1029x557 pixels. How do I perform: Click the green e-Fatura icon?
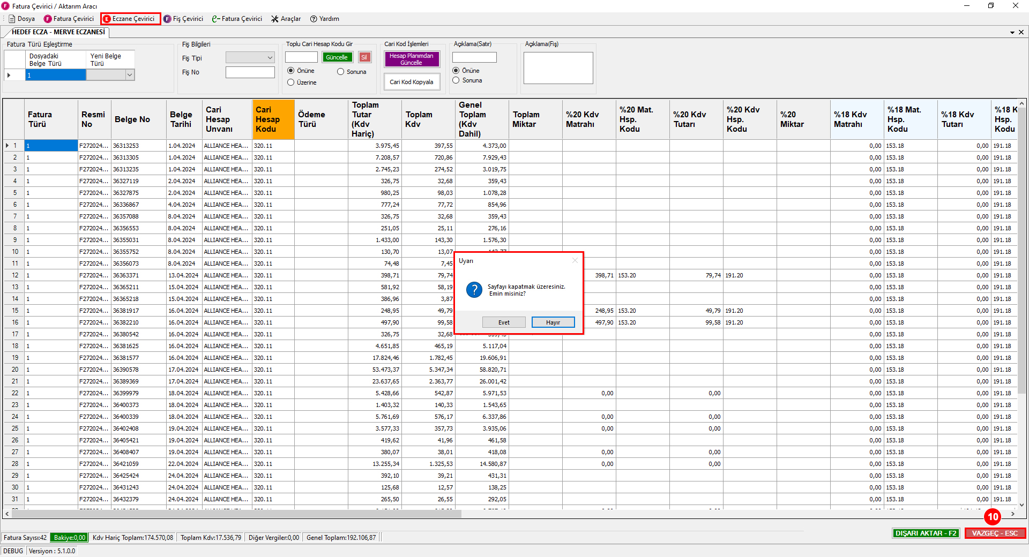(215, 19)
